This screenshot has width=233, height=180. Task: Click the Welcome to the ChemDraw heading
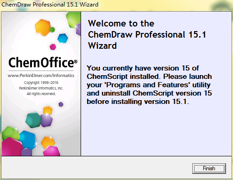point(147,34)
